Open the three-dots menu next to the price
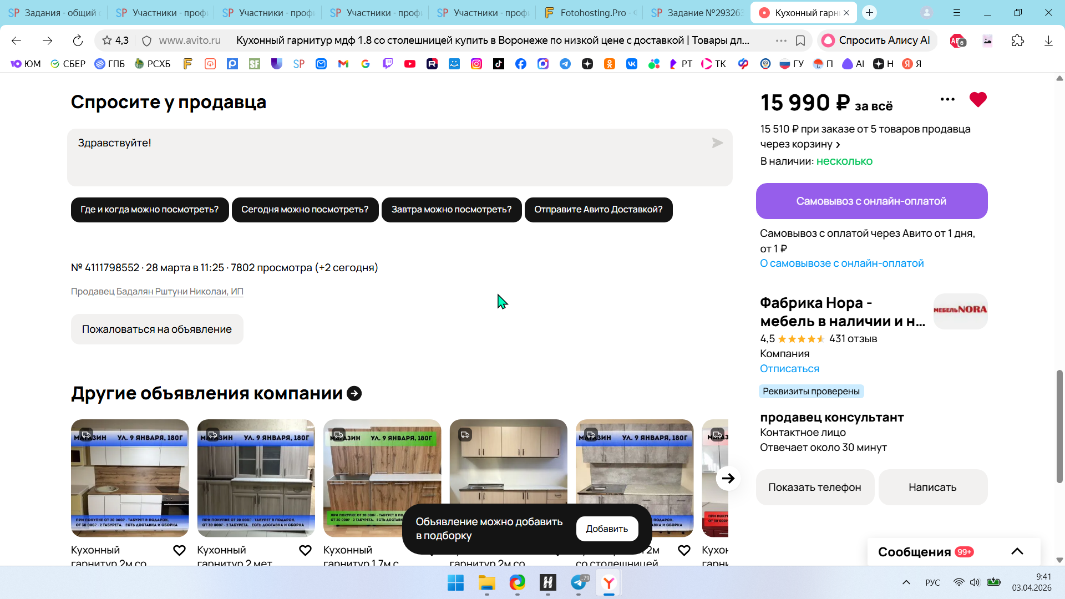This screenshot has height=599, width=1065. [x=947, y=100]
